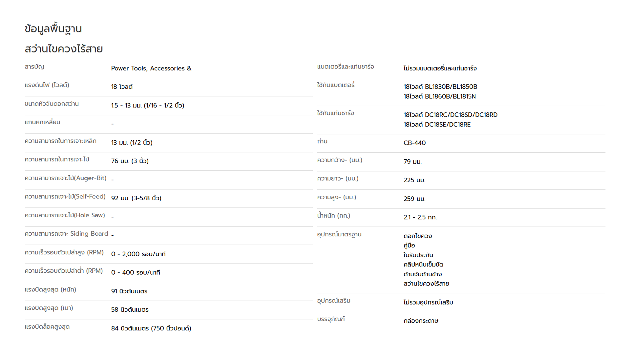Click the Self-Feed 92 มม. value
The height and width of the screenshot is (354, 630).
coord(136,198)
